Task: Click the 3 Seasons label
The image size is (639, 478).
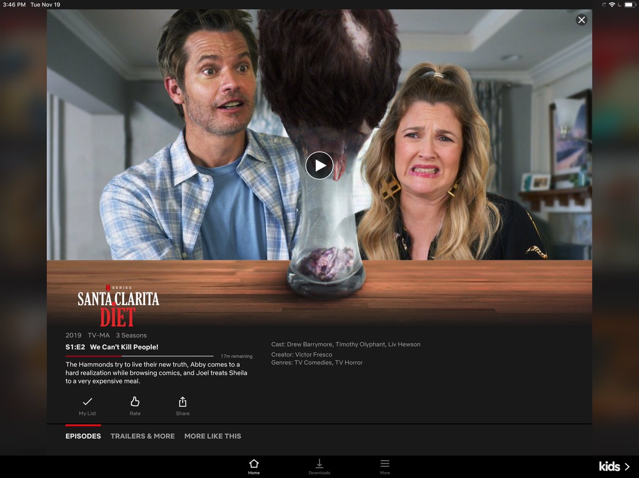Action: pos(131,336)
